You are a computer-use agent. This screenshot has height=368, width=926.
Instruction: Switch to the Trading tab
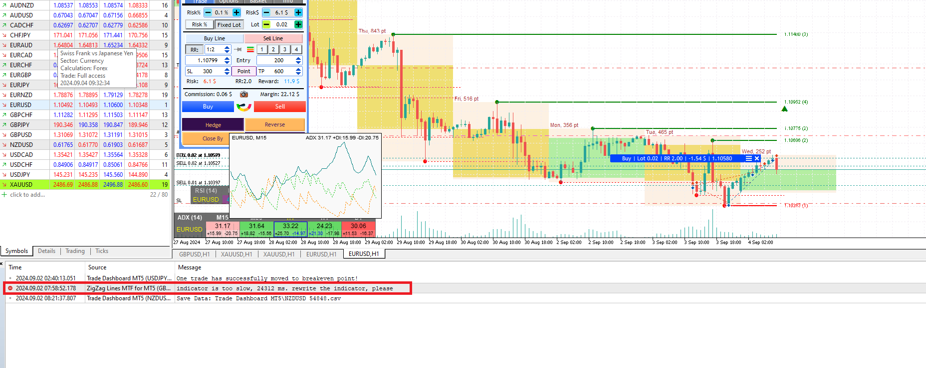click(75, 251)
